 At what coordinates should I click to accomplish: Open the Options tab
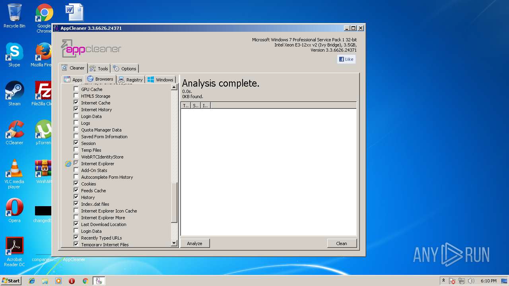[124, 69]
